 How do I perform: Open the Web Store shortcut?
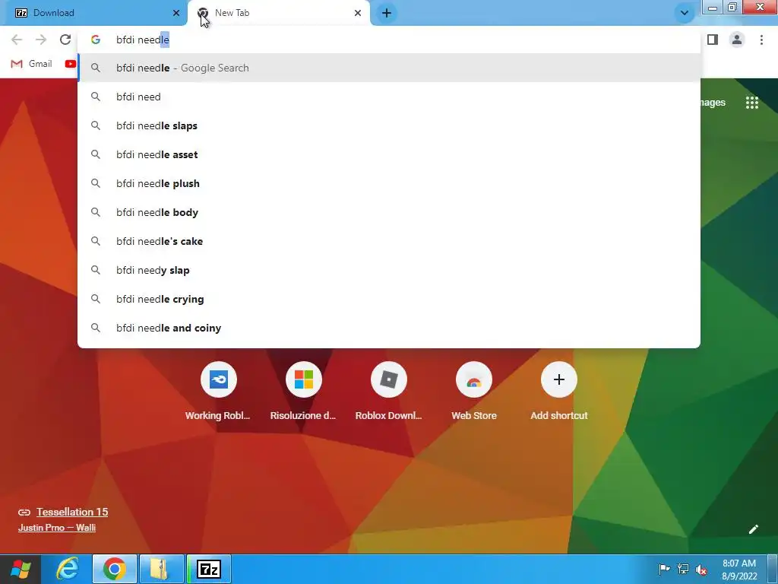(x=474, y=392)
